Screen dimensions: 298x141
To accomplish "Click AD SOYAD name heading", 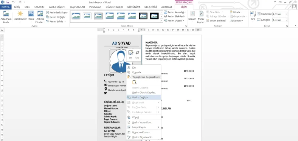I will 121,44.
